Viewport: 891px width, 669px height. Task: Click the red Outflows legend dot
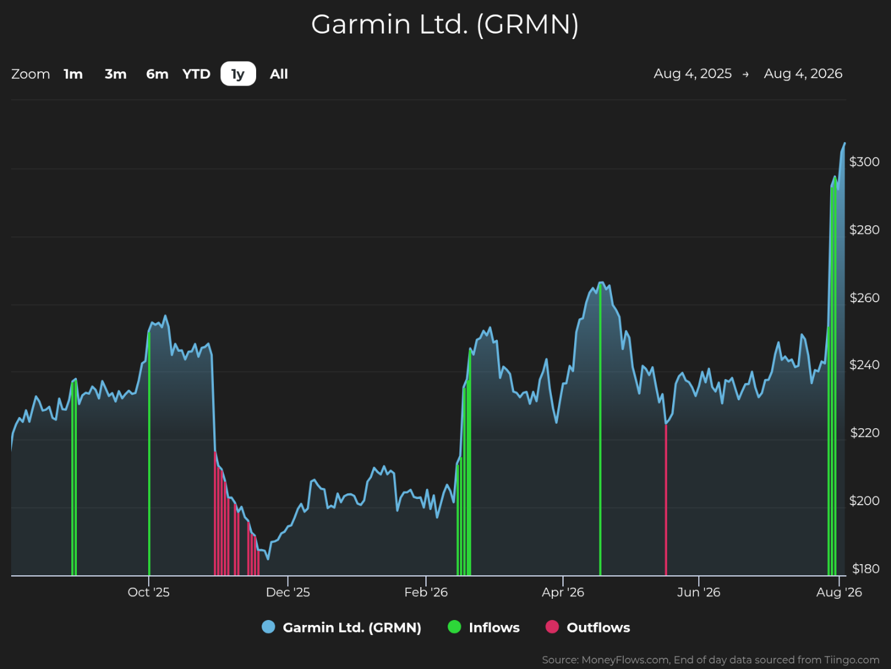552,627
